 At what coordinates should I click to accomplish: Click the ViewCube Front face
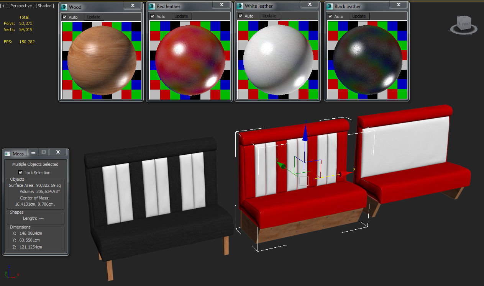466,24
